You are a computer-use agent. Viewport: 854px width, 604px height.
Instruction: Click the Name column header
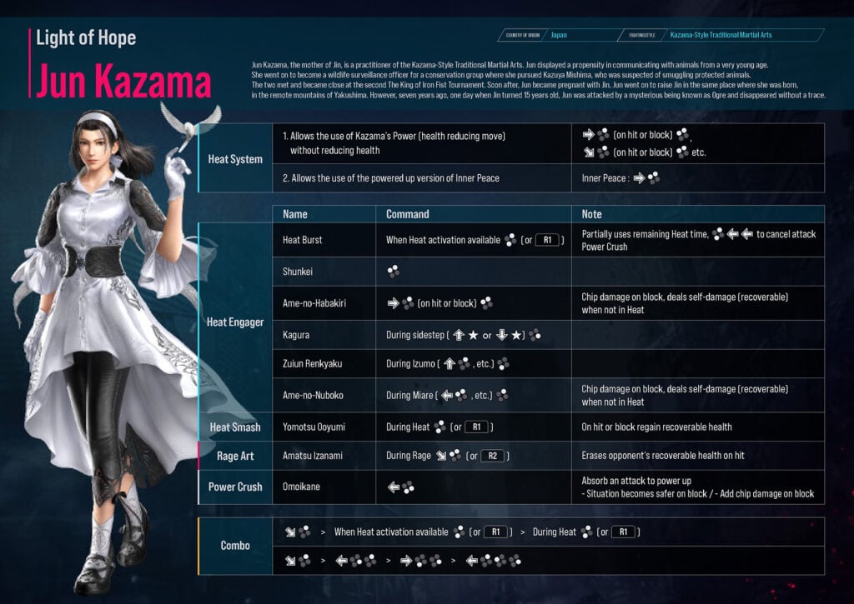(x=295, y=214)
